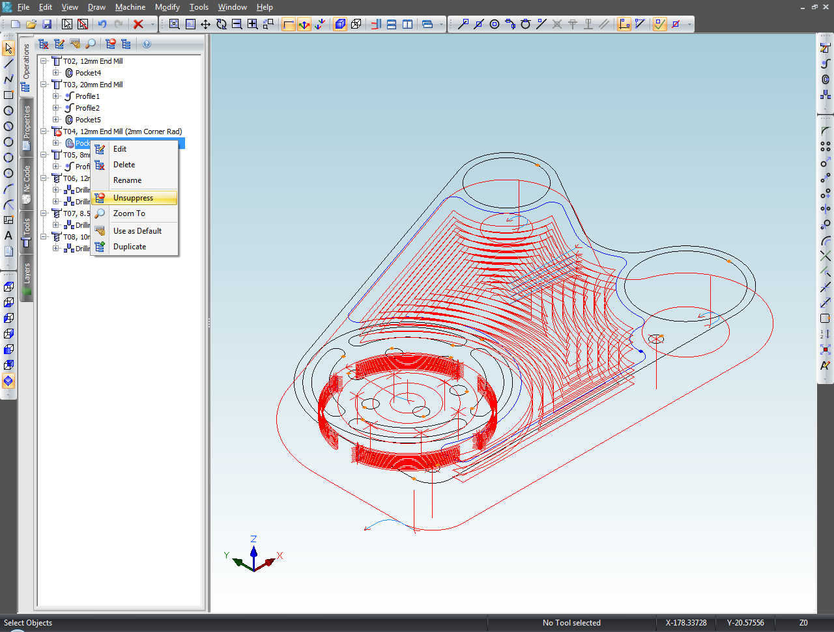Select the T03, 20mm End Mill tree item
This screenshot has width=834, height=632.
click(93, 85)
